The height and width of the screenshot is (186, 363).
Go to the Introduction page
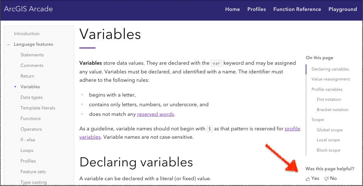point(27,33)
